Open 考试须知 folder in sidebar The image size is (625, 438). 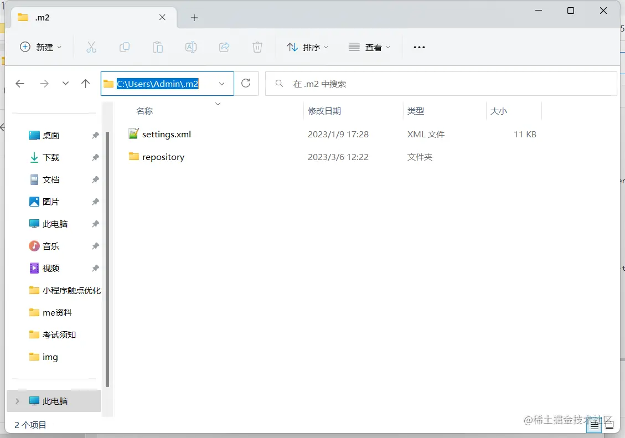click(x=52, y=335)
